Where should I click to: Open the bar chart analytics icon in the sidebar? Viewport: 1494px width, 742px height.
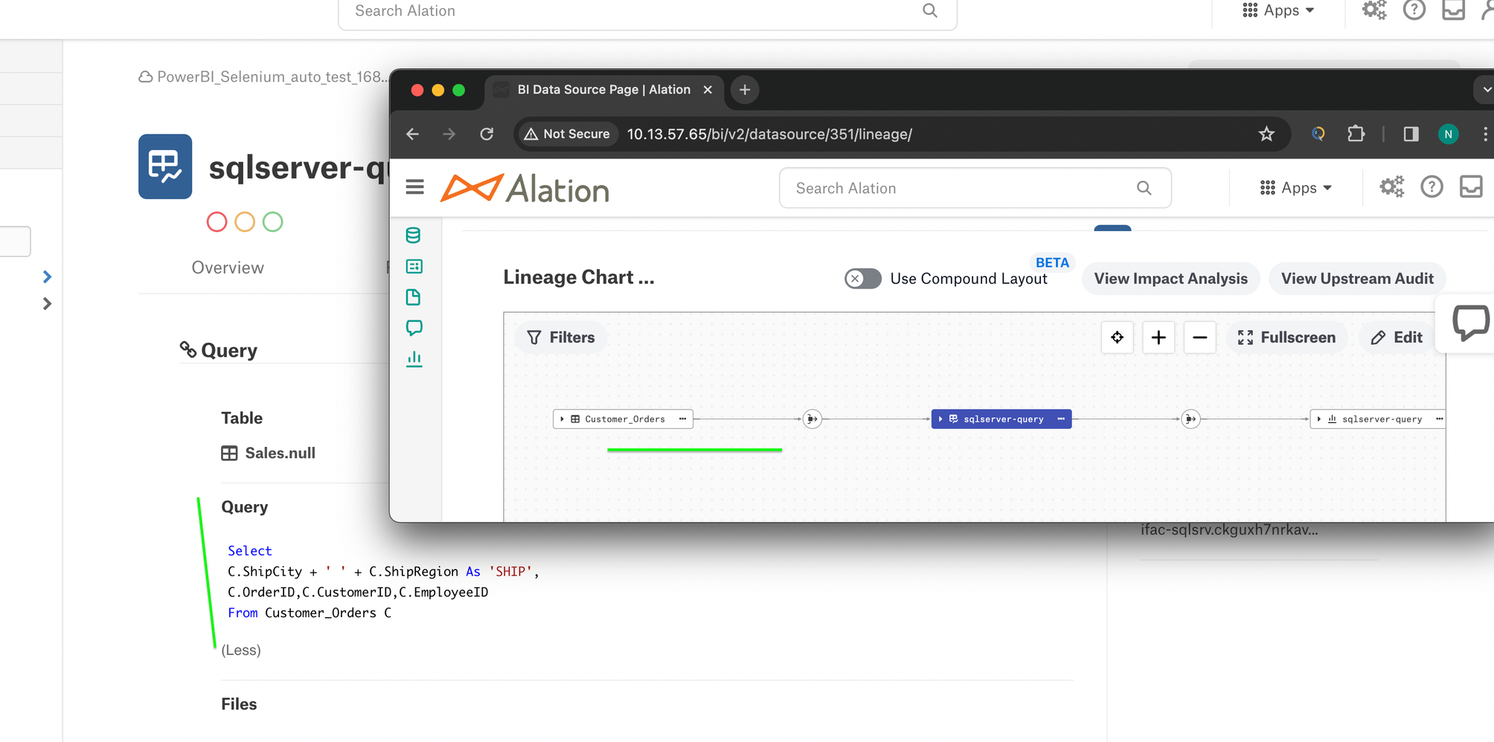(x=414, y=359)
